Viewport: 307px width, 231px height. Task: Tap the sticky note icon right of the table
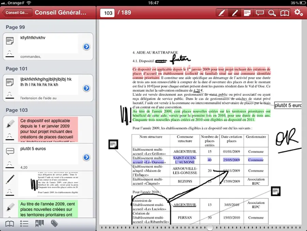pos(276,191)
